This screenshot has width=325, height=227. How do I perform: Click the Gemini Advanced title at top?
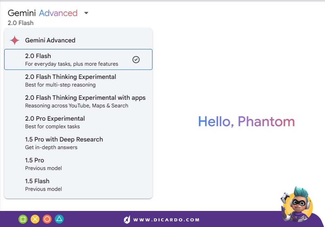[43, 13]
